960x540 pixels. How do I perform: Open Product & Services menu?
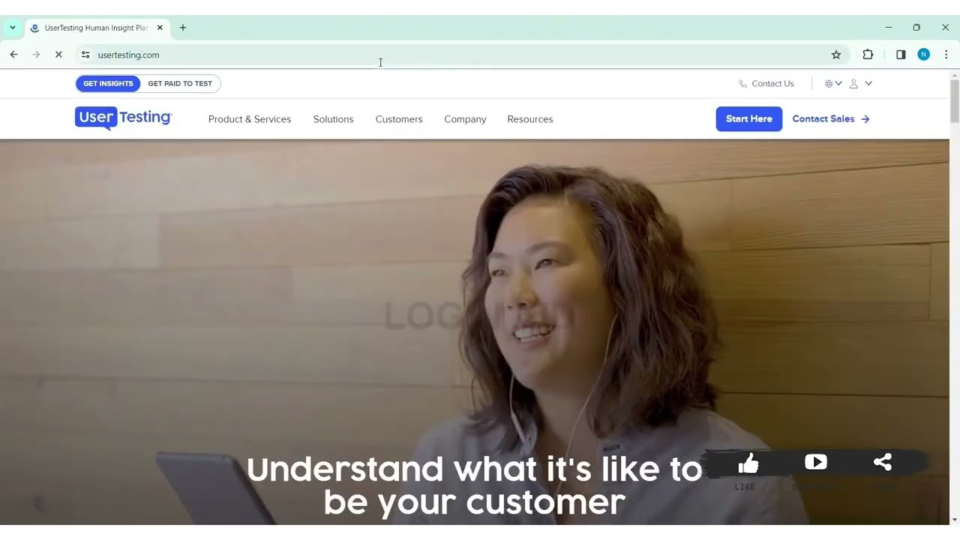[x=250, y=119]
